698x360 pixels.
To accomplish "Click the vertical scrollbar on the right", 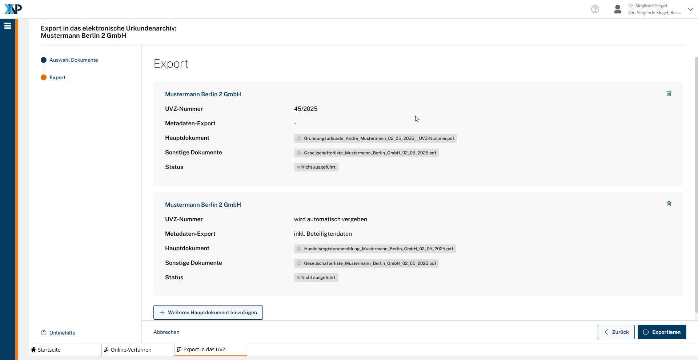I will tap(696, 182).
